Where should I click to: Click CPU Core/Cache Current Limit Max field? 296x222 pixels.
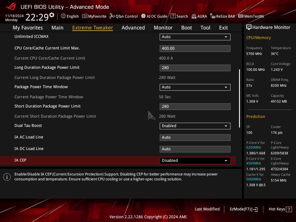(195, 49)
